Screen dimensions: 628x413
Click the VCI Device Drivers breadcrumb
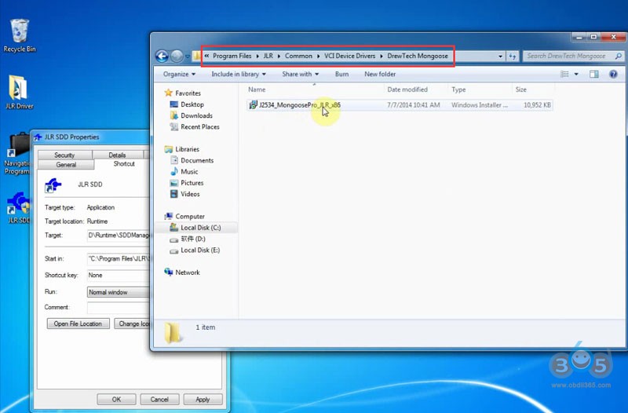(x=349, y=56)
